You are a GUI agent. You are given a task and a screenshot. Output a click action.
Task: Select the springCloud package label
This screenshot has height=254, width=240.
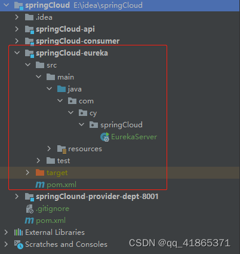[x=121, y=125]
